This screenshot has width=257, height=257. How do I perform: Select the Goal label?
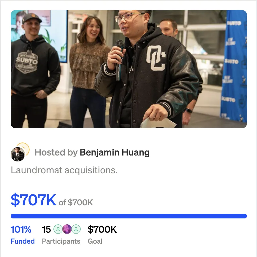point(95,241)
